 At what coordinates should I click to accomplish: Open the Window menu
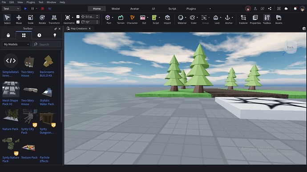point(51,2)
